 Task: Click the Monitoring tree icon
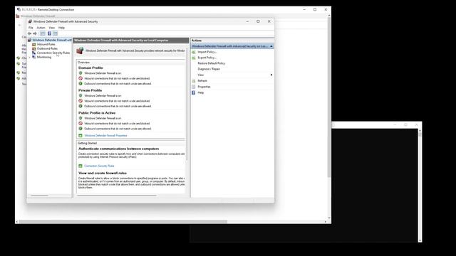click(x=34, y=57)
